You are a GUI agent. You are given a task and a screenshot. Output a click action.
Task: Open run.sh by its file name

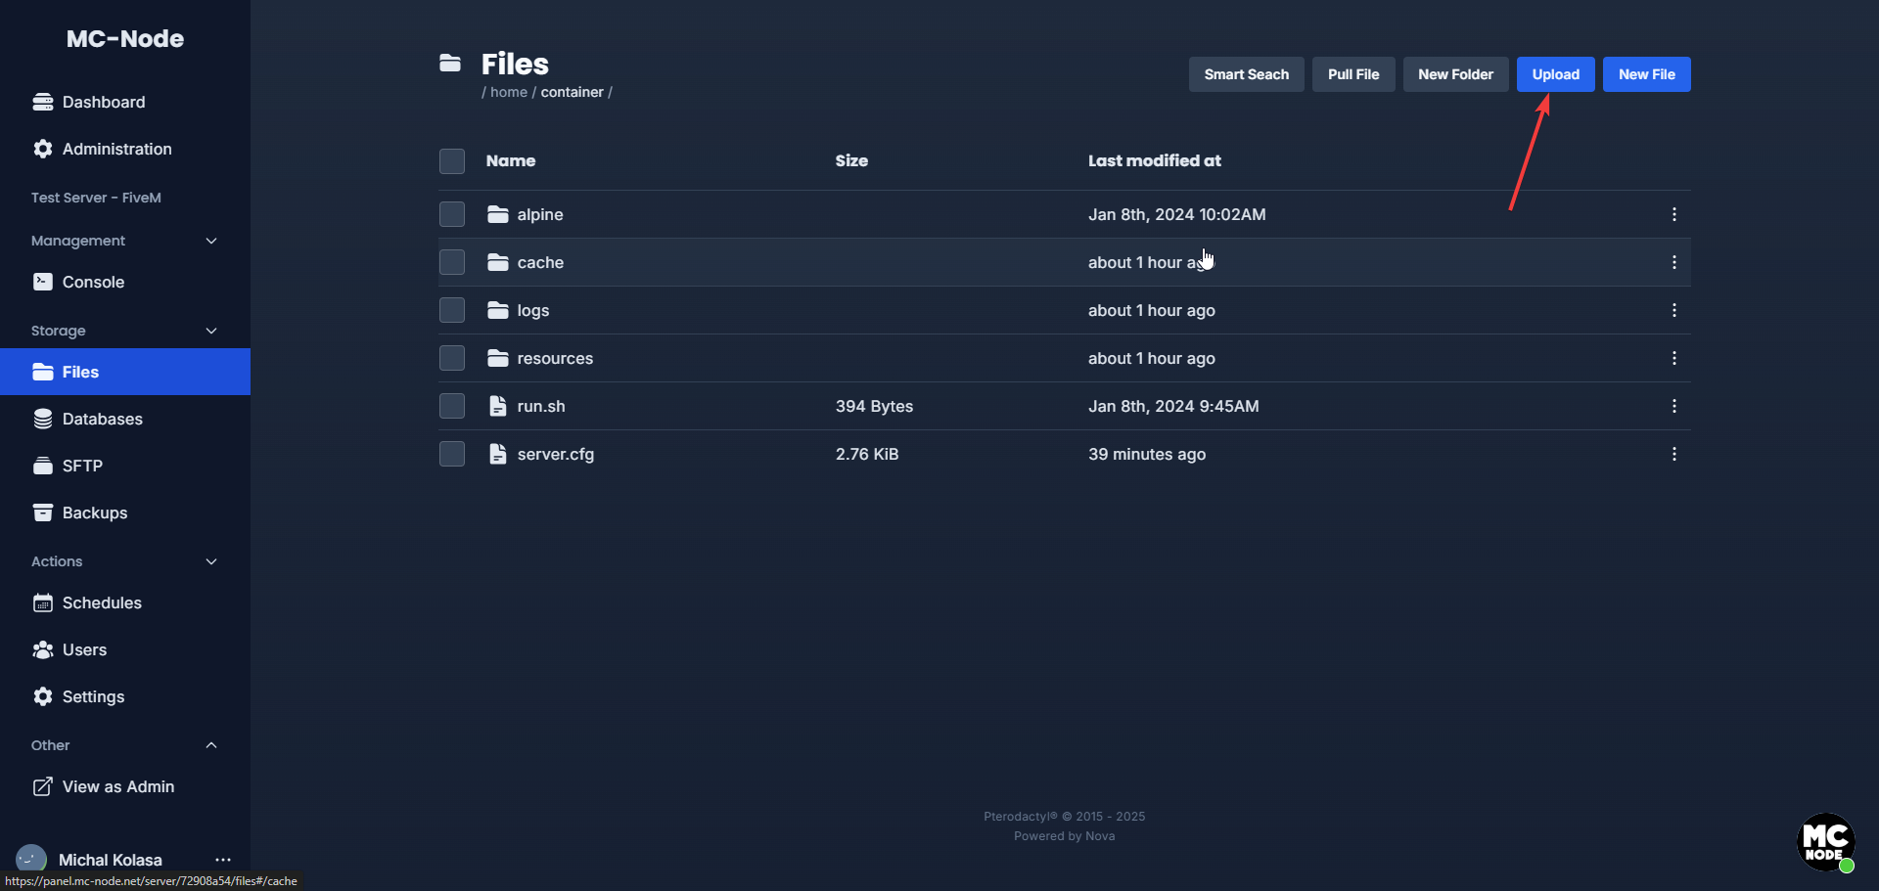pos(541,406)
